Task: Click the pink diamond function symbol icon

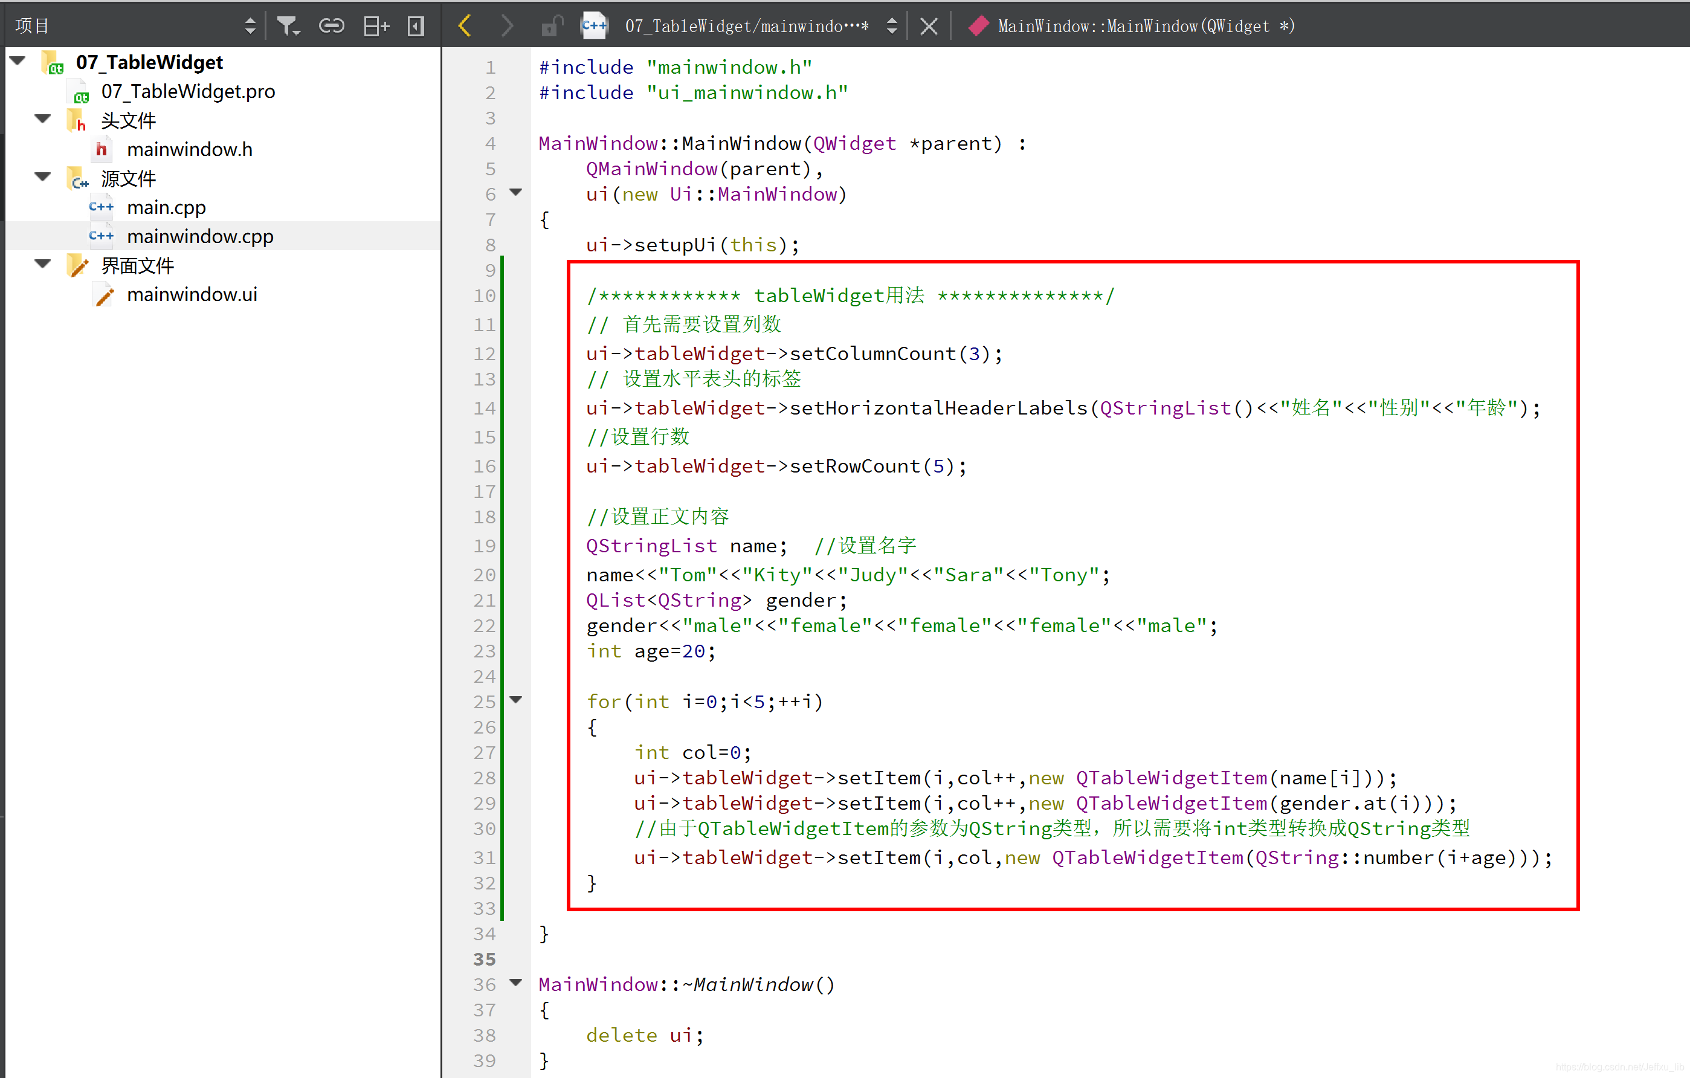Action: pos(978,26)
